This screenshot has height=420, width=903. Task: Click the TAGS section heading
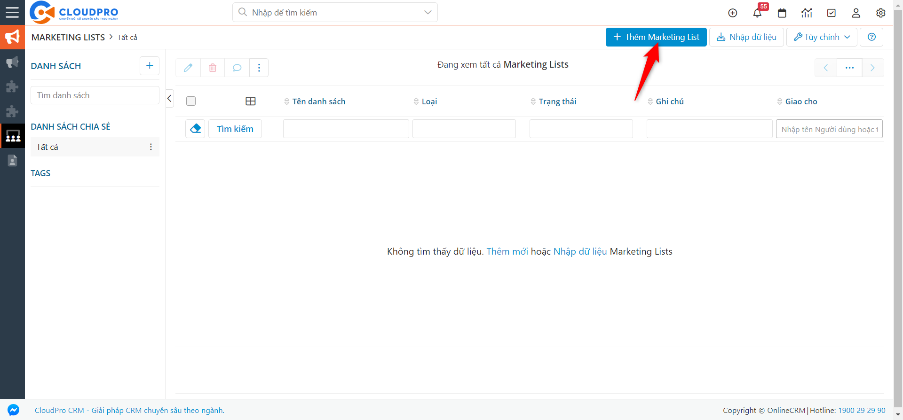[x=40, y=173]
